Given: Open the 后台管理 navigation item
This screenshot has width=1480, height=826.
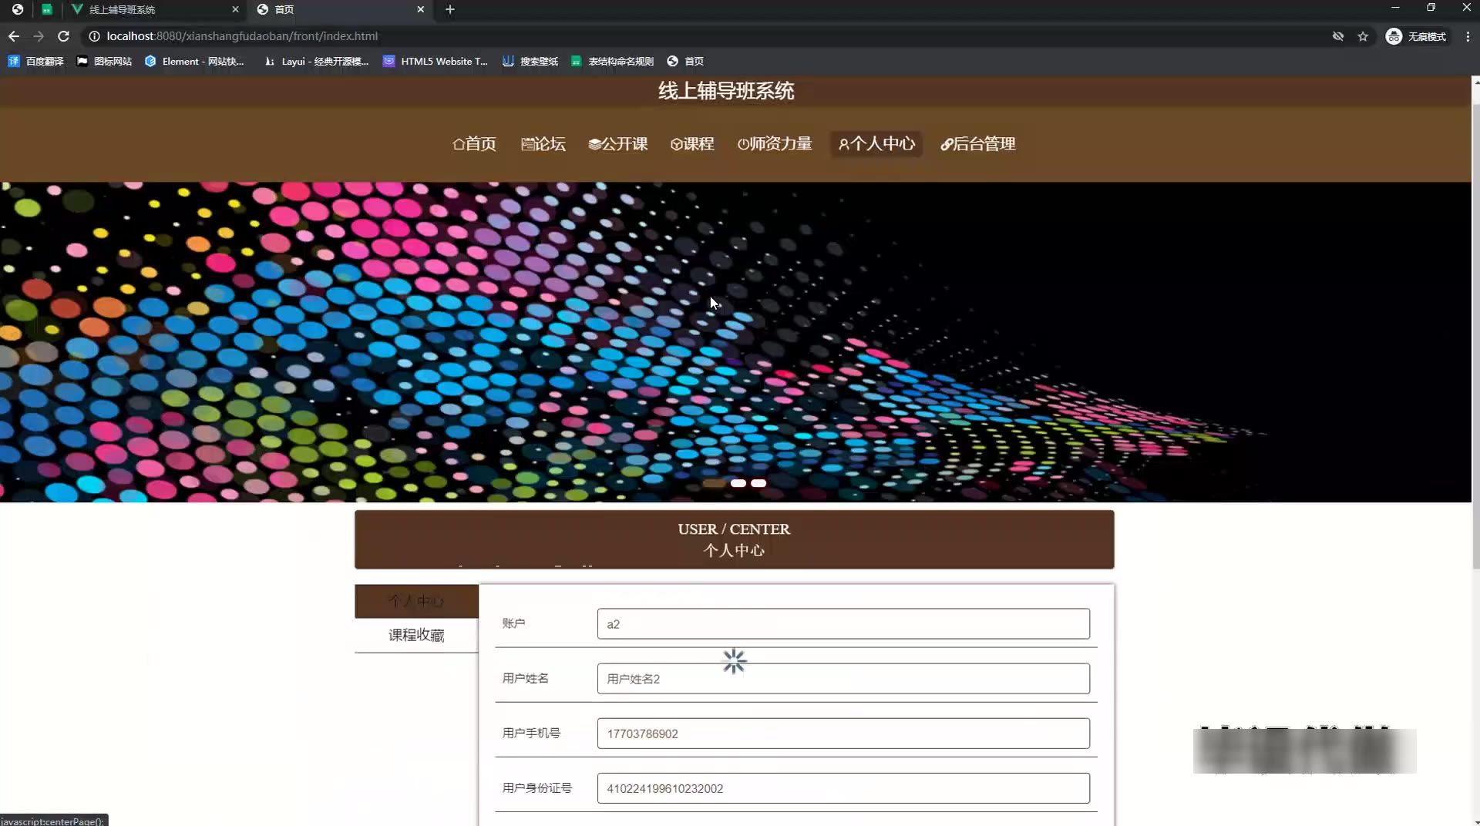Looking at the screenshot, I should pos(978,144).
